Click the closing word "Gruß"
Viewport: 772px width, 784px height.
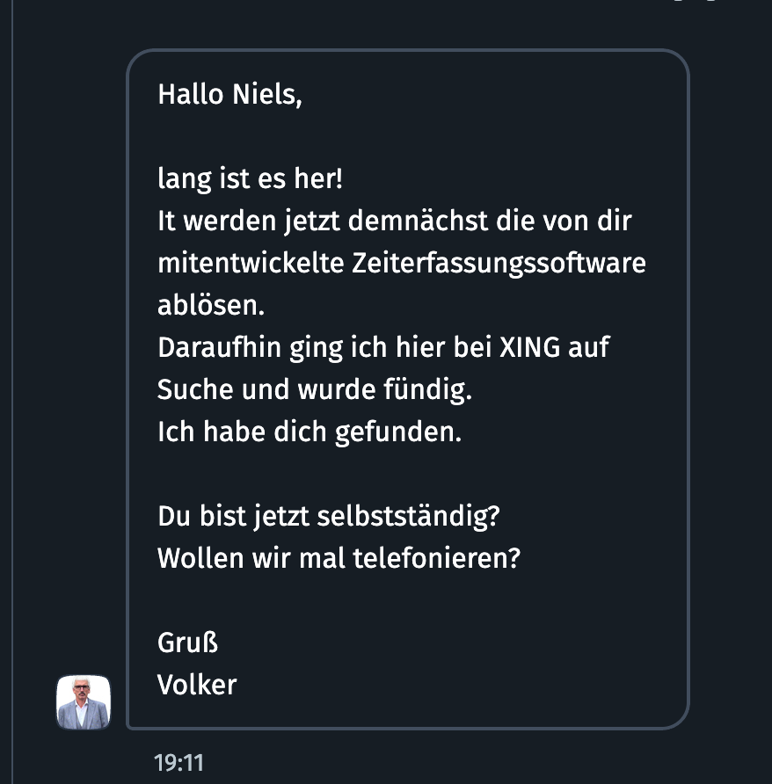[187, 642]
